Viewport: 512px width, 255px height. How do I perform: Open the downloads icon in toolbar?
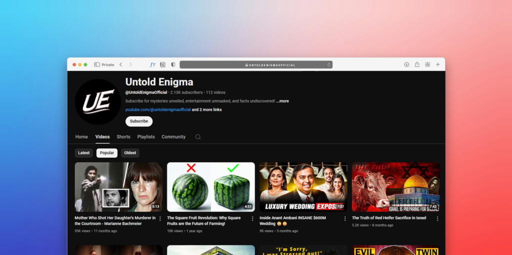(x=406, y=64)
